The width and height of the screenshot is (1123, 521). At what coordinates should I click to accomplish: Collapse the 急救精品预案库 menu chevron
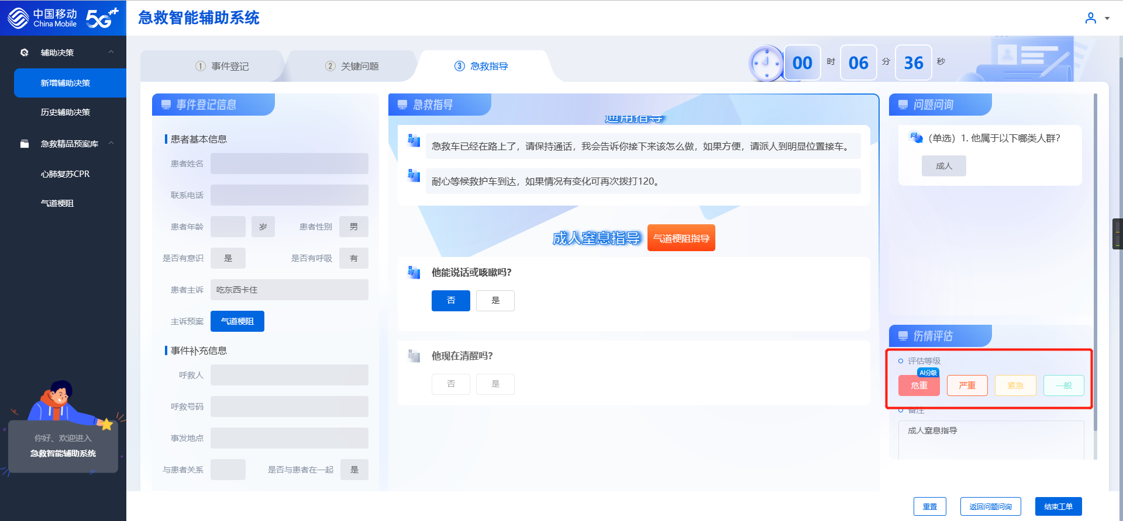coord(111,143)
